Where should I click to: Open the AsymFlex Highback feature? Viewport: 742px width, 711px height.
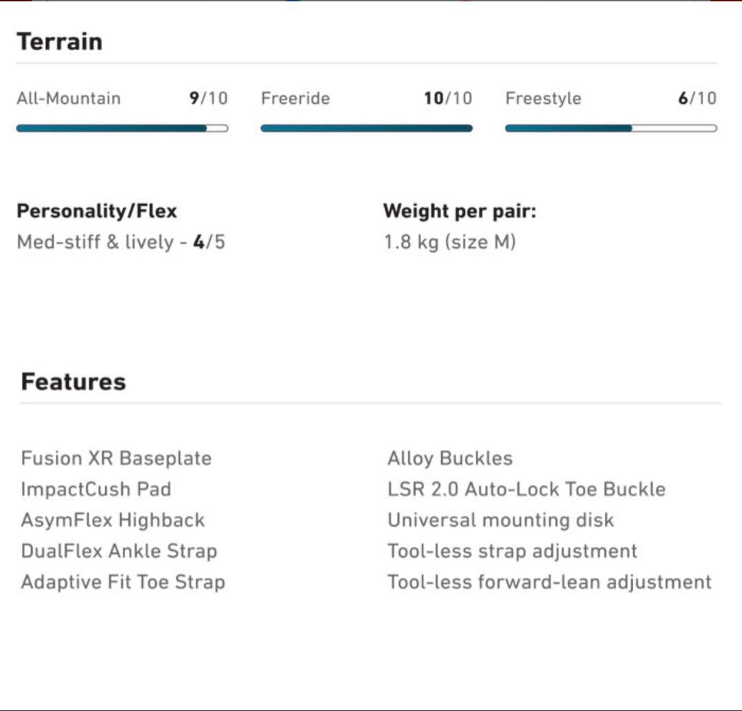113,520
